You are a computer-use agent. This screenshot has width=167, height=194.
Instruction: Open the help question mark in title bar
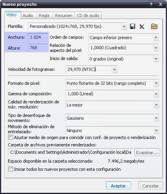point(151,4)
